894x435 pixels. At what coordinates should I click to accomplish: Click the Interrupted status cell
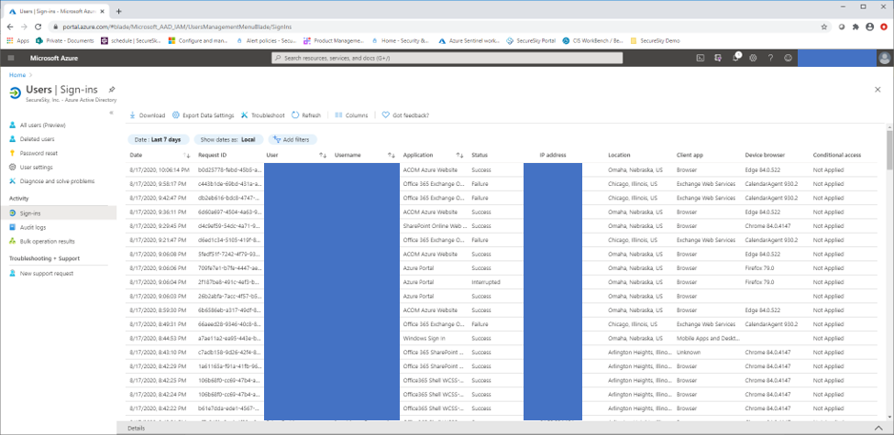[x=486, y=282]
